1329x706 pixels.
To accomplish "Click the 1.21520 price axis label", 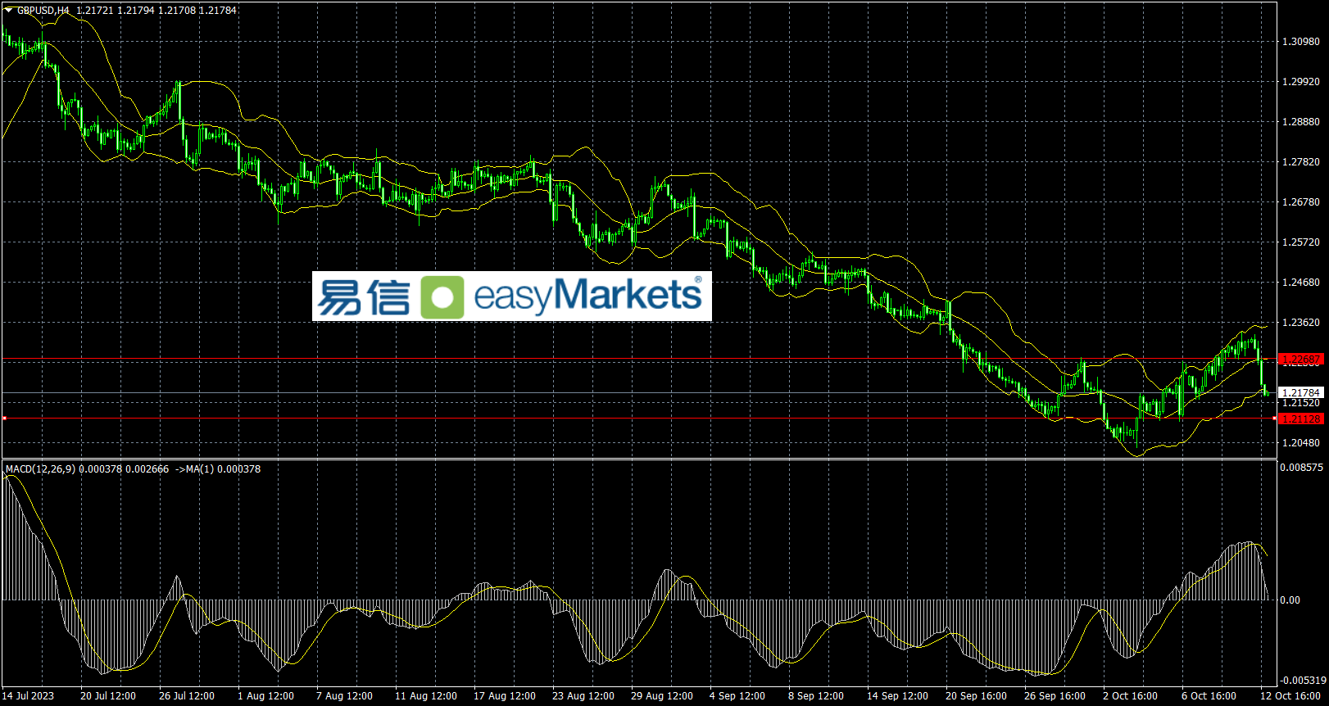I will 1301,403.
